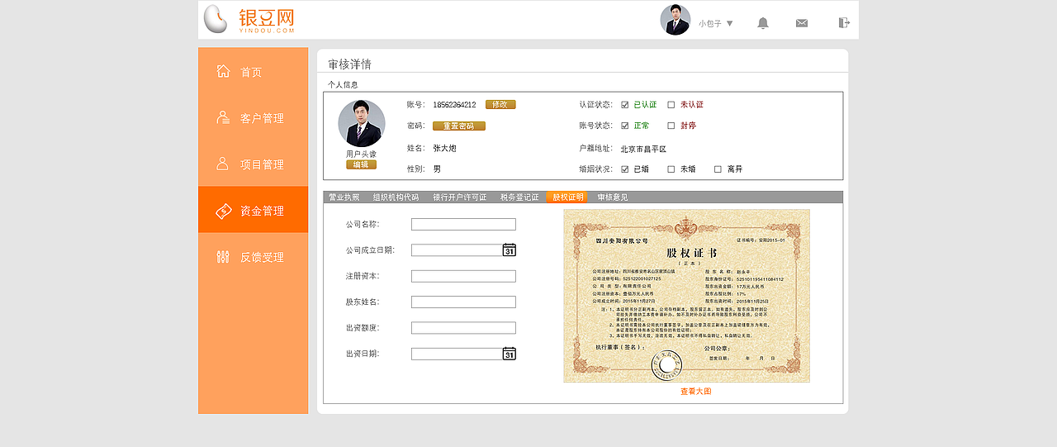Open 反馈受理 in the sidebar
Screen dimensions: 1057x447
pos(253,257)
